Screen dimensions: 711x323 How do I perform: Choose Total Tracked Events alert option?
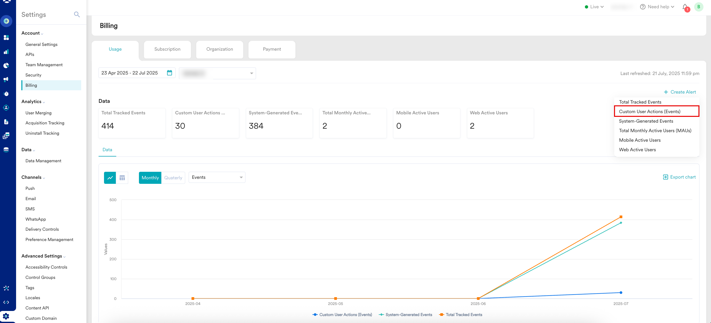click(x=657, y=102)
